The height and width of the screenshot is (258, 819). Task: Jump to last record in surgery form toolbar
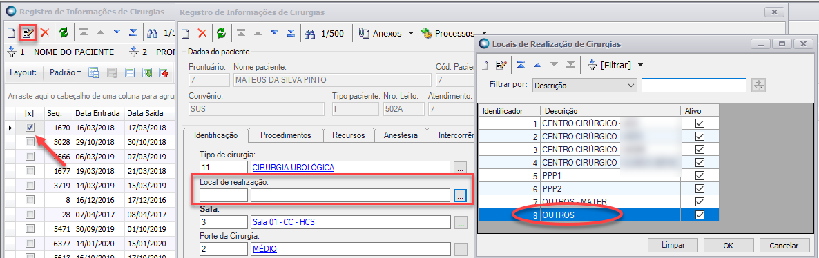291,33
